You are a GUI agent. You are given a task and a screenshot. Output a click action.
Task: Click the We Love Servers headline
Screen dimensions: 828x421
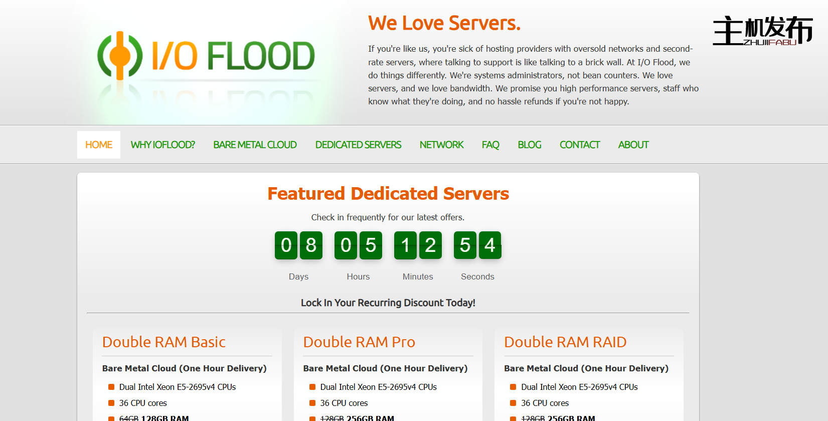pyautogui.click(x=444, y=23)
